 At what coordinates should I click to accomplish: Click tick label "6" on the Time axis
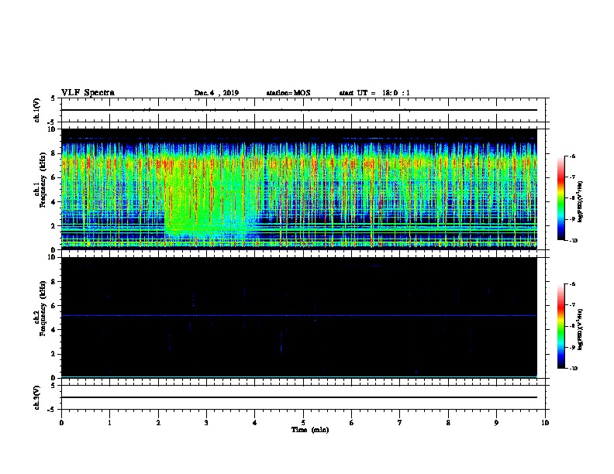pyautogui.click(x=352, y=423)
